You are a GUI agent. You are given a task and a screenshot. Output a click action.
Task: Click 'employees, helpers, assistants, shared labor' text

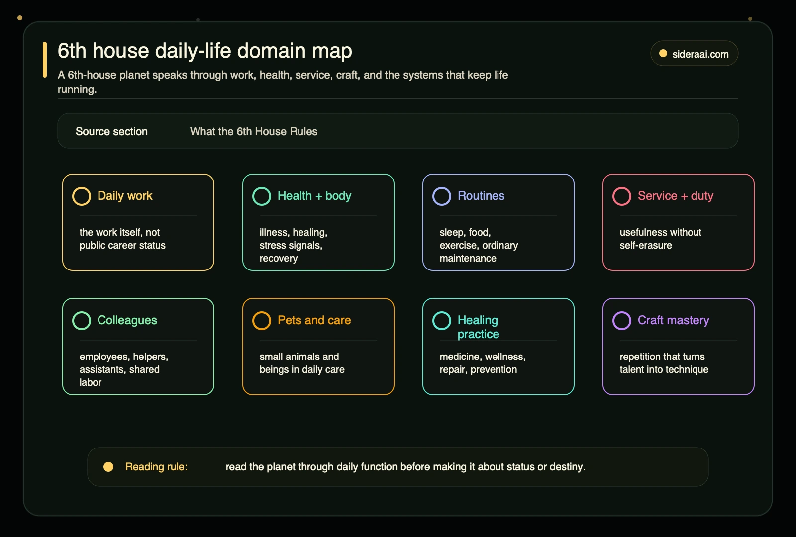pos(124,369)
